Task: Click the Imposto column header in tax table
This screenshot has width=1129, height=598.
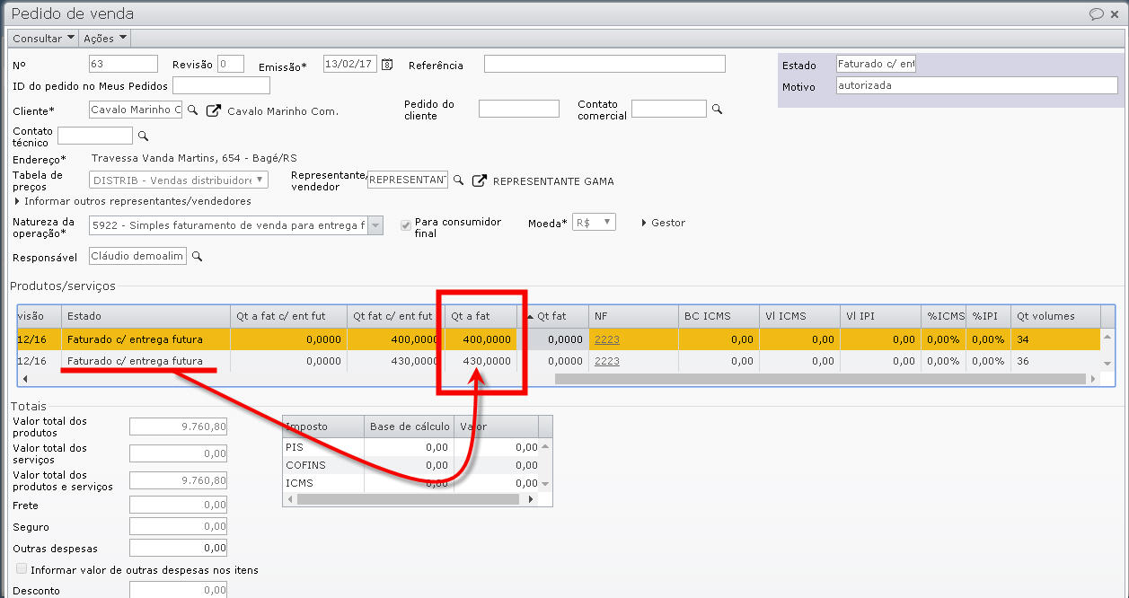Action: point(323,427)
